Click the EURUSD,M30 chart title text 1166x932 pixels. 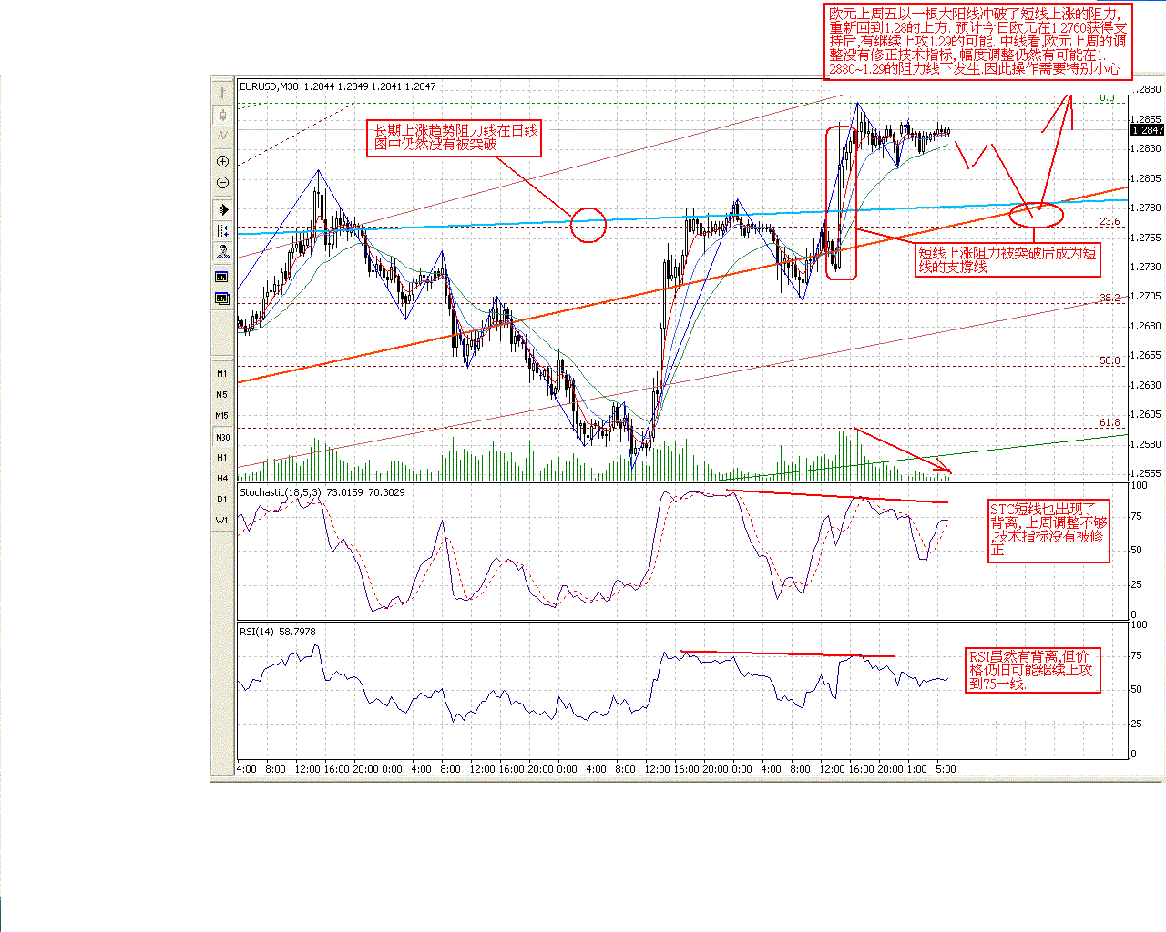pyautogui.click(x=270, y=86)
